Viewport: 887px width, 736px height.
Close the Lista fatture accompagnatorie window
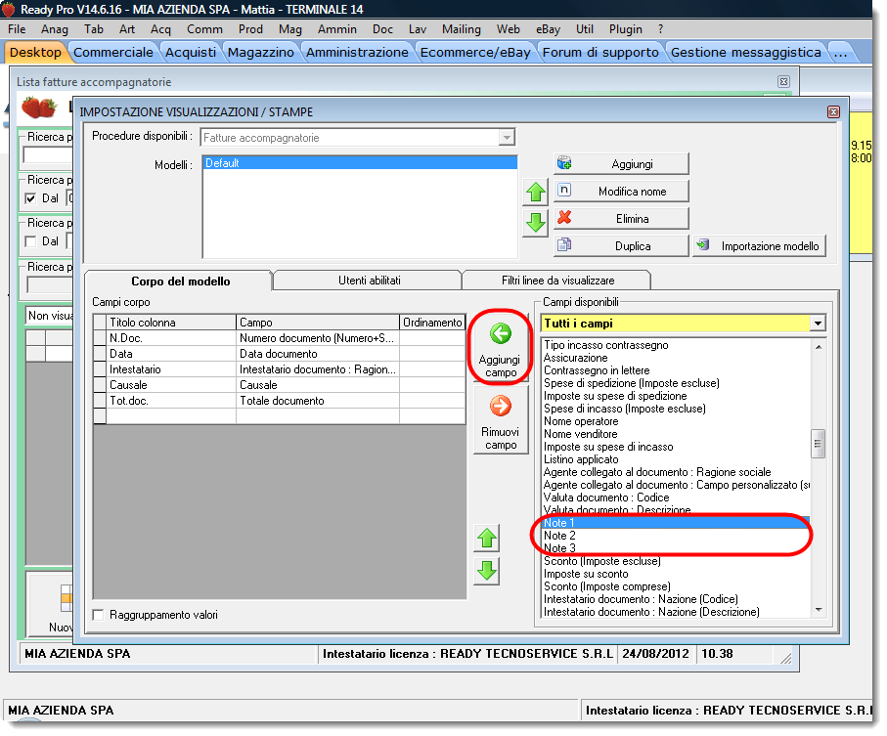click(783, 81)
